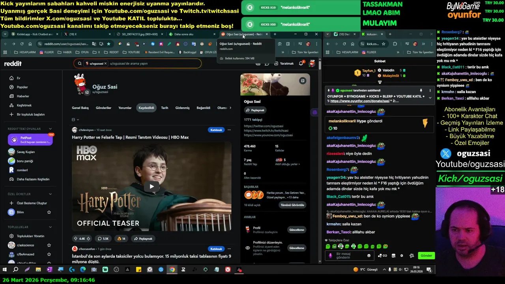The height and width of the screenshot is (284, 505).
Task: Upvote the Harry Potter post
Action: click(x=76, y=239)
